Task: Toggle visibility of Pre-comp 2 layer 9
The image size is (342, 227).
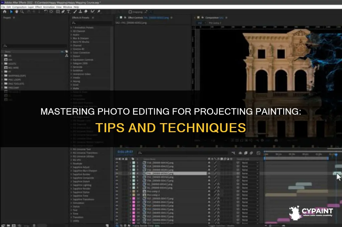Action: [117, 191]
